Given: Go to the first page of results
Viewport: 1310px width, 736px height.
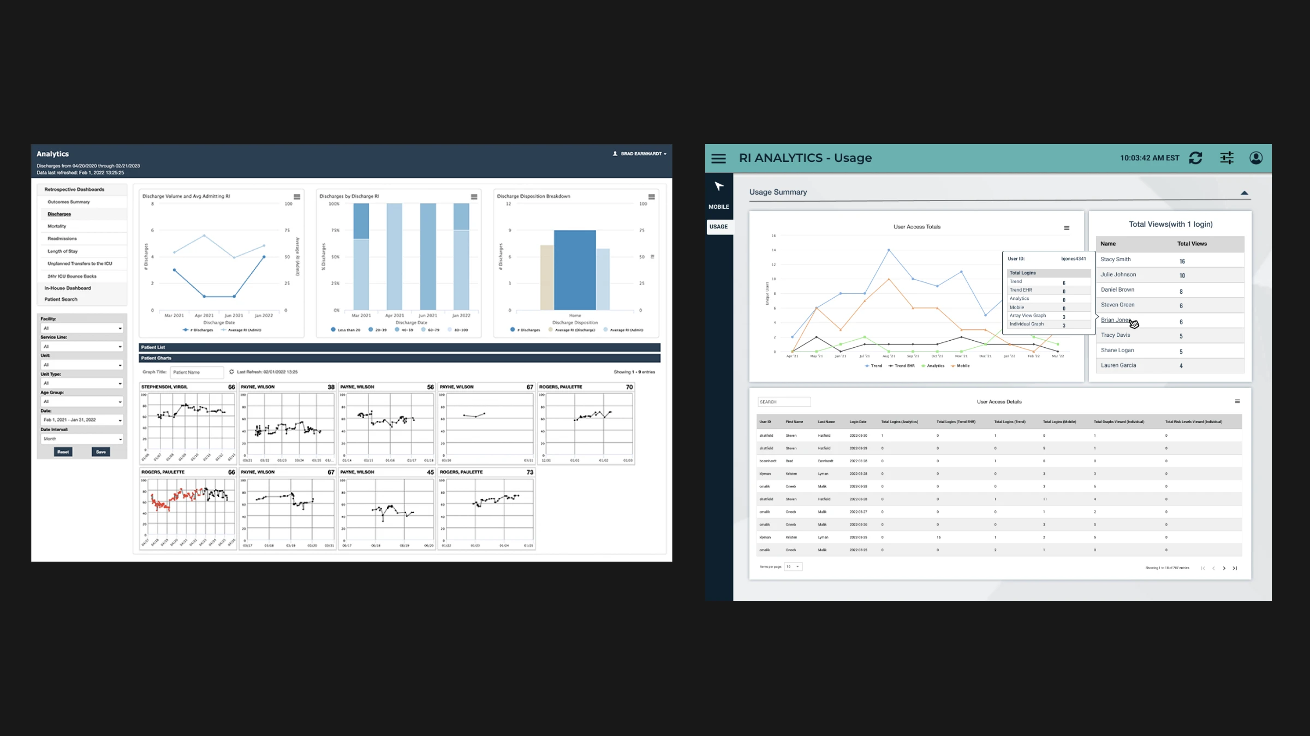Looking at the screenshot, I should (1203, 568).
